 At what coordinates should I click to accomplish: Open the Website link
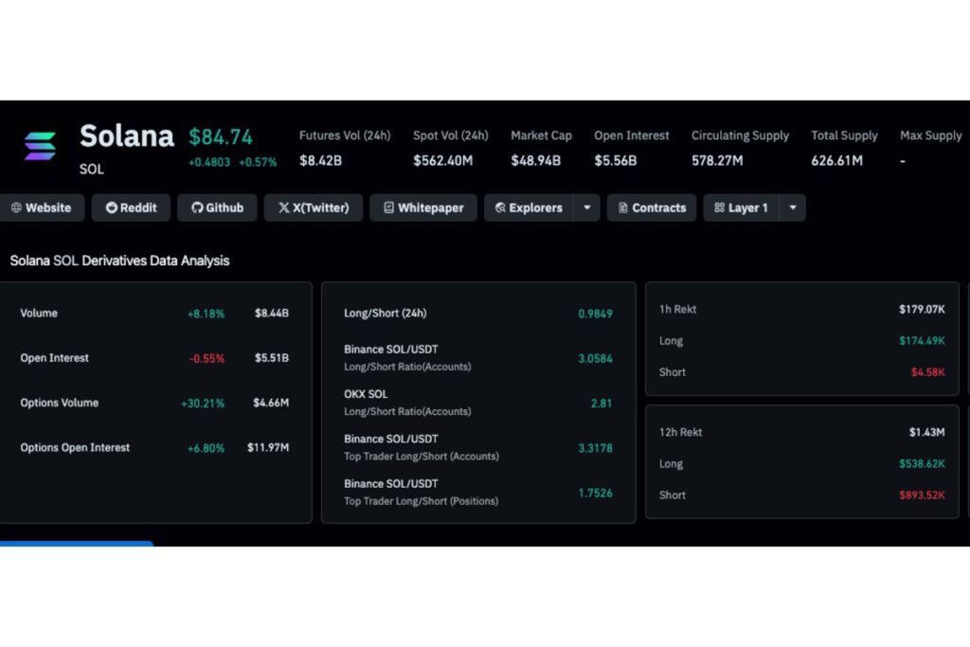[41, 207]
